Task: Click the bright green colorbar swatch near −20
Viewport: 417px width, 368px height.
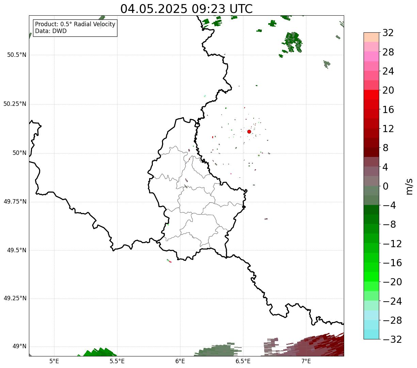Action: pos(371,277)
